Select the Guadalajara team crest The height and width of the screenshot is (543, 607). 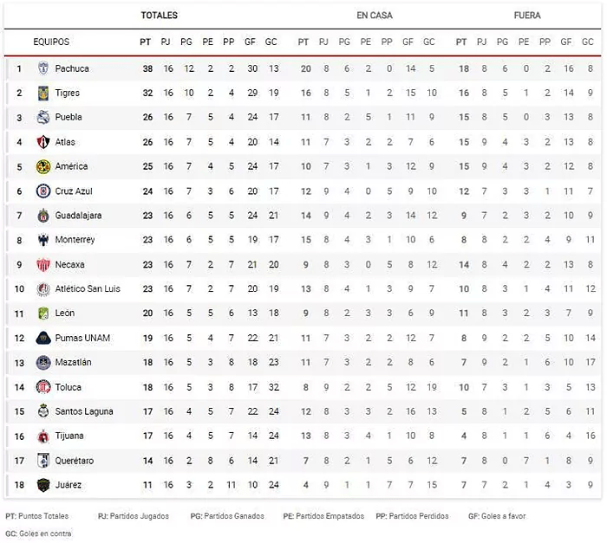click(42, 216)
